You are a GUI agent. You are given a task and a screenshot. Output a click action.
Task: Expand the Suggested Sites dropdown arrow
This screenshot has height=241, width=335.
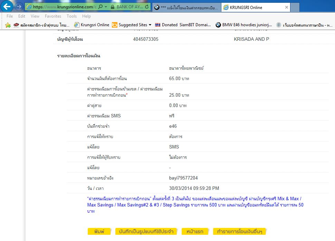pyautogui.click(x=150, y=25)
